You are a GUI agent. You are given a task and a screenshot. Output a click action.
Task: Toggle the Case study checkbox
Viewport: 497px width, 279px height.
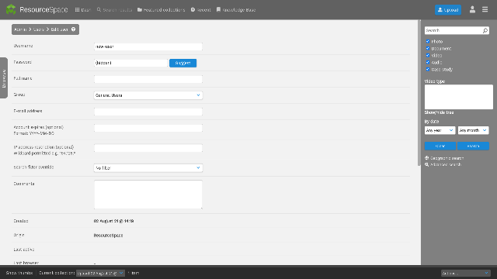[428, 69]
